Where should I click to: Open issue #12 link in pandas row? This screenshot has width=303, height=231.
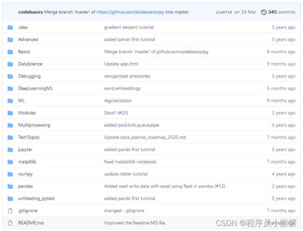(x=220, y=186)
